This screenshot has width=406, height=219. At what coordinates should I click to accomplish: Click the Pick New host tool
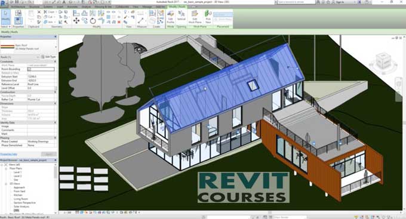[208, 17]
